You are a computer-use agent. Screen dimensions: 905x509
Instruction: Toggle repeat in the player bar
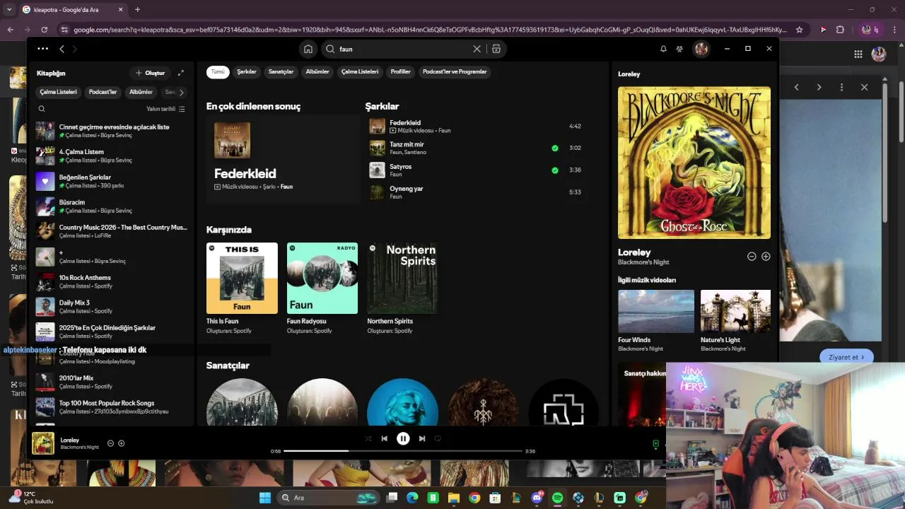pos(438,438)
